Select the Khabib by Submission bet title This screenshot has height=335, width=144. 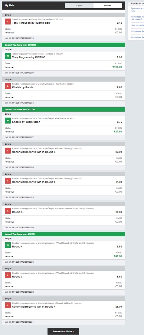click(x=26, y=122)
